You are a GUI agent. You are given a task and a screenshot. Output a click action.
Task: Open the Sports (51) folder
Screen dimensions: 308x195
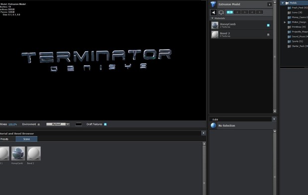(x=298, y=41)
